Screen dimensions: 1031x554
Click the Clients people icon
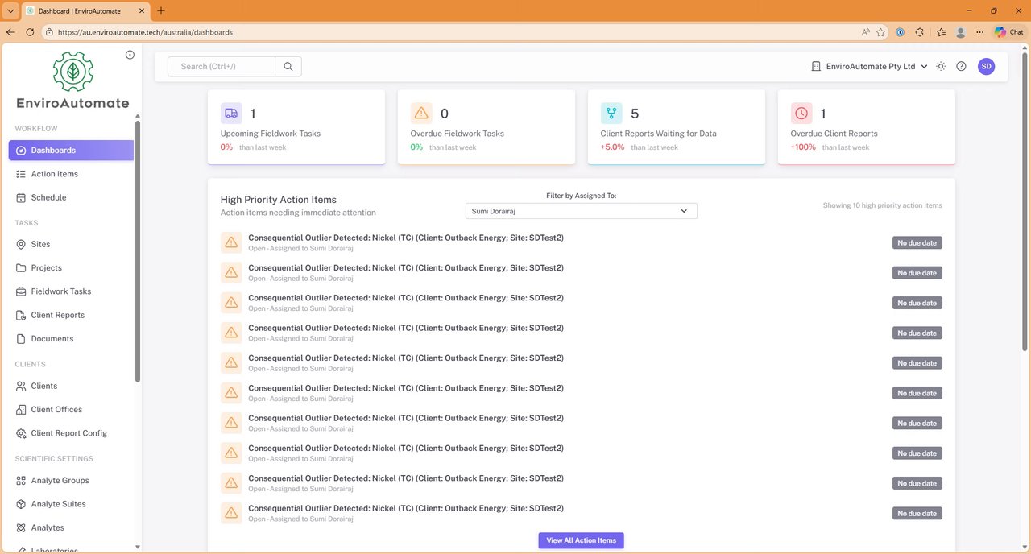21,387
